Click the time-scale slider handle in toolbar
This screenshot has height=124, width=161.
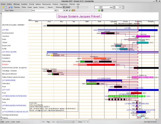coord(78,7)
